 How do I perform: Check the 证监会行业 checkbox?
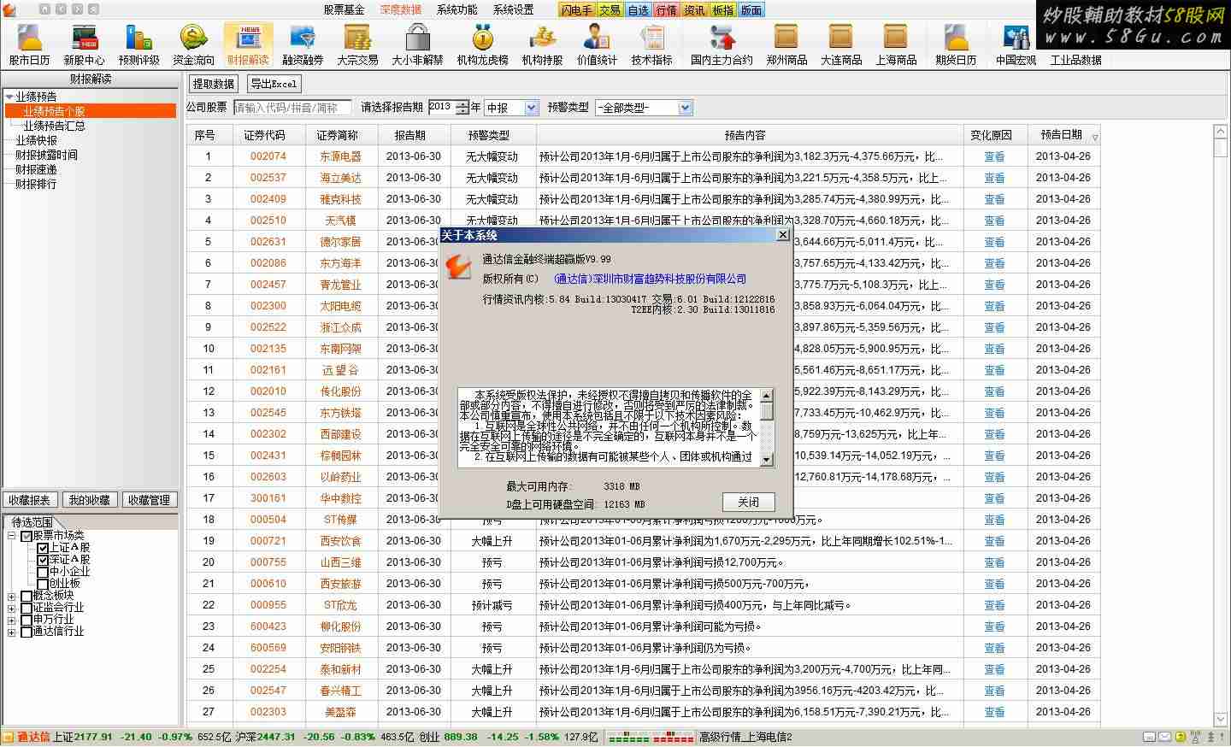[x=27, y=608]
